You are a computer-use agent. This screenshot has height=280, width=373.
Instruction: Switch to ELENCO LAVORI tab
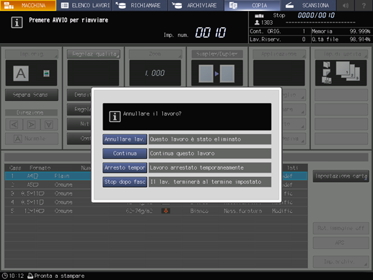(x=85, y=5)
